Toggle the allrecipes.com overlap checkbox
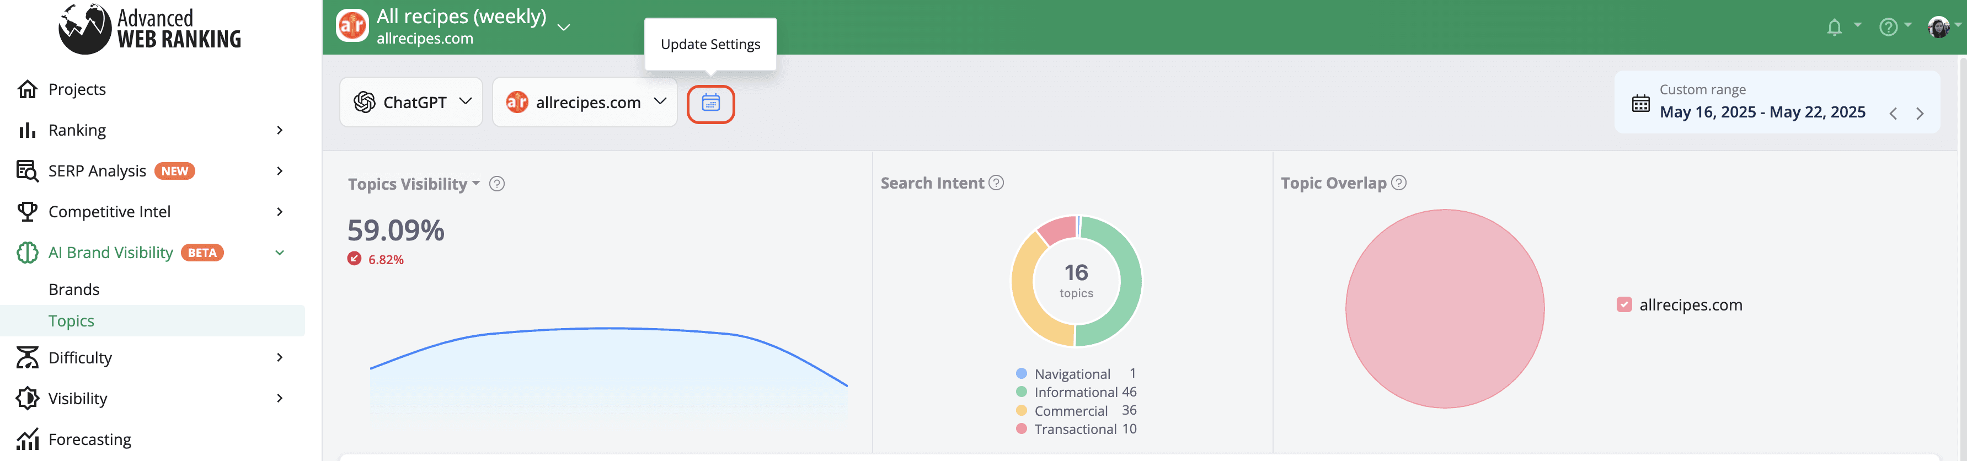This screenshot has width=1967, height=461. (1624, 304)
